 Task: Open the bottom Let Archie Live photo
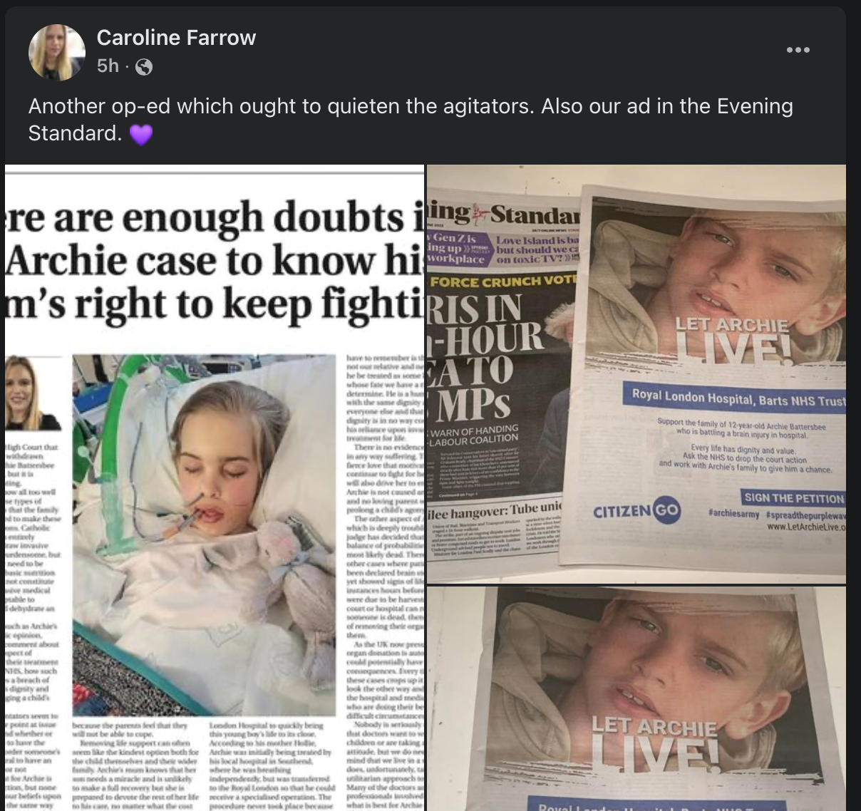pyautogui.click(x=636, y=699)
